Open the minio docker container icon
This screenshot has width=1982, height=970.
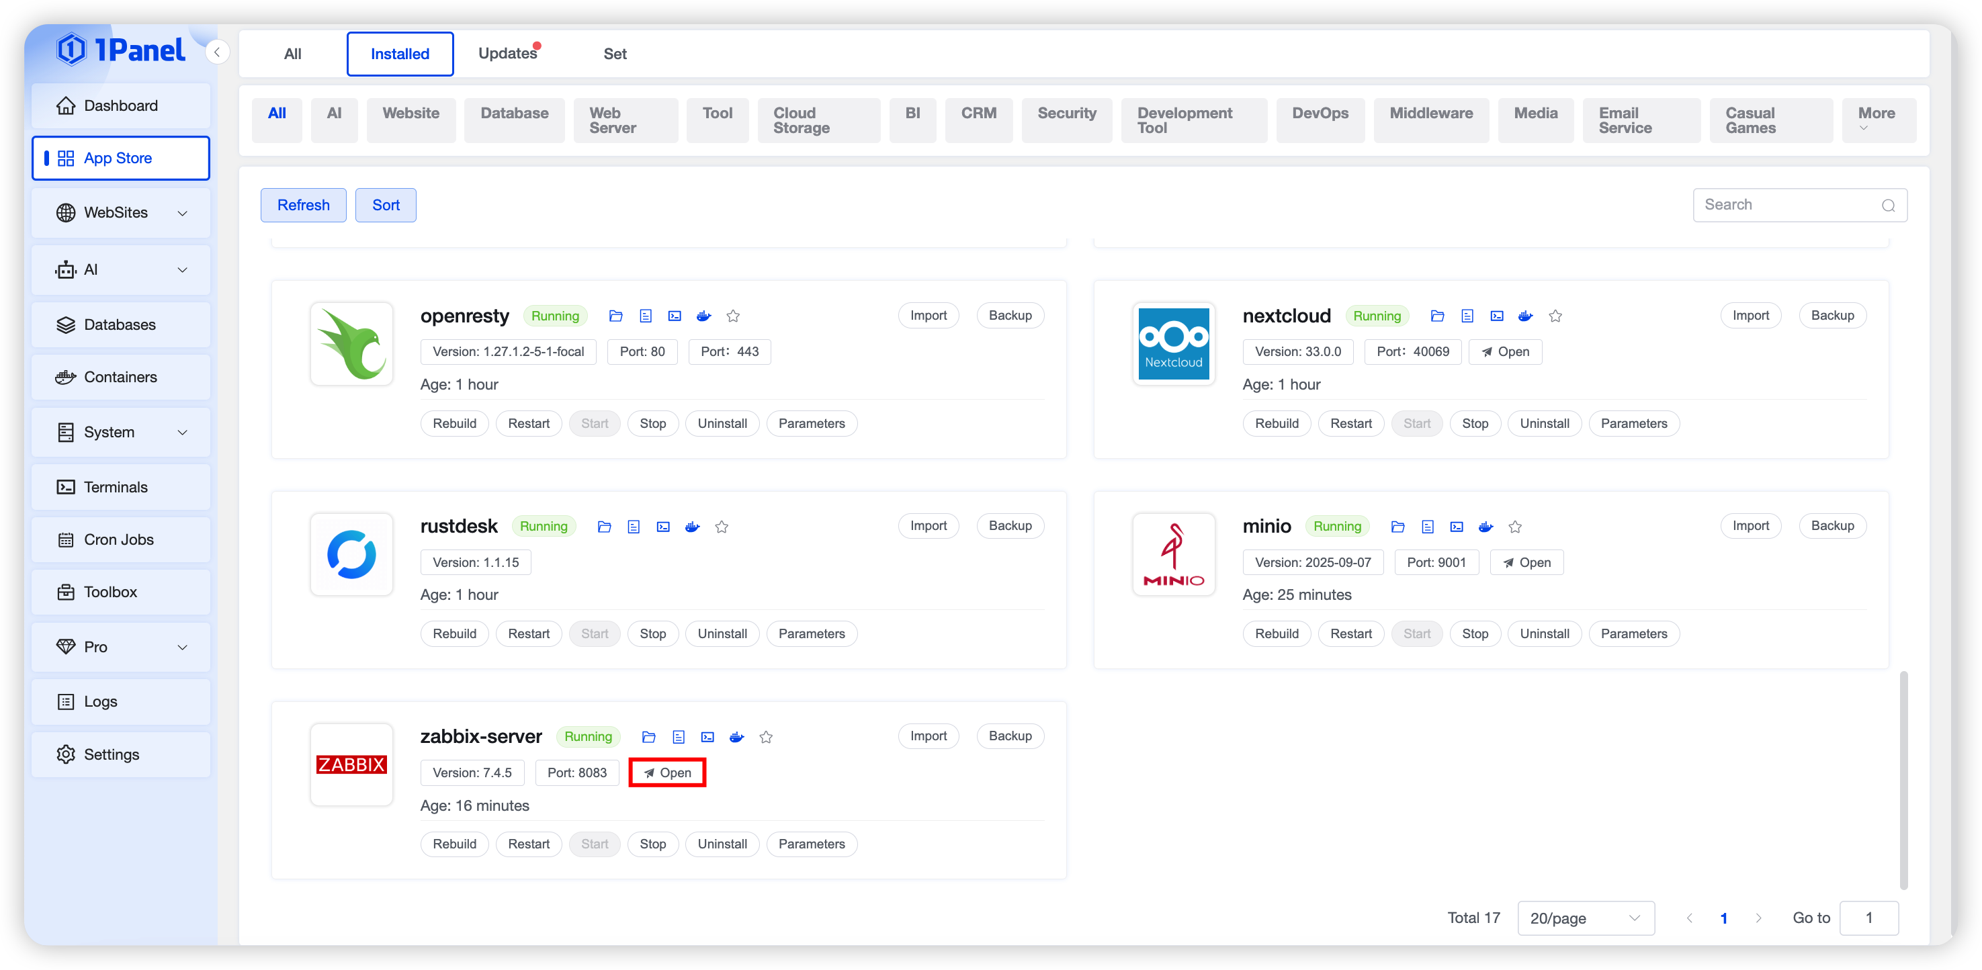[x=1485, y=527]
